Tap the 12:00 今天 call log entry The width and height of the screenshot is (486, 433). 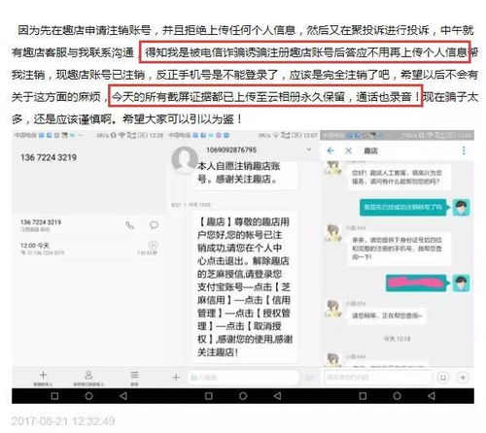point(88,248)
